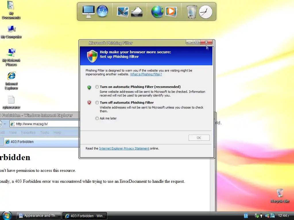The width and height of the screenshot is (294, 220).
Task: Open the Help menu in Internet Explorer
Action: [57, 132]
